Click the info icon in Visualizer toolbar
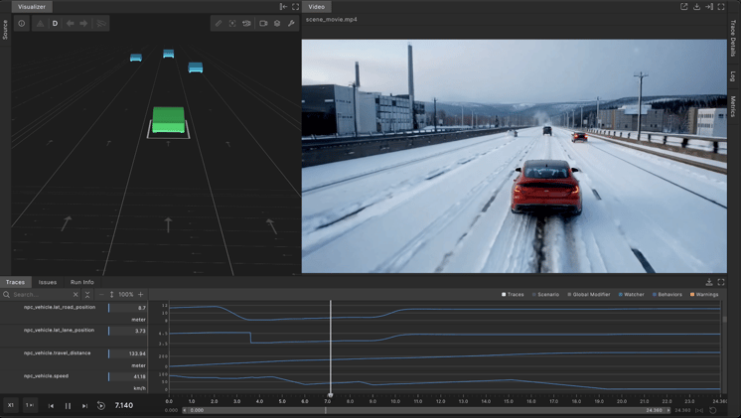The image size is (741, 418). (x=21, y=23)
